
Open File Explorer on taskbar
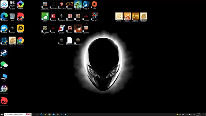coord(46,114)
